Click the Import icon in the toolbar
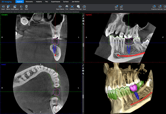This screenshot has height=114, width=166. pyautogui.click(x=3, y=6)
